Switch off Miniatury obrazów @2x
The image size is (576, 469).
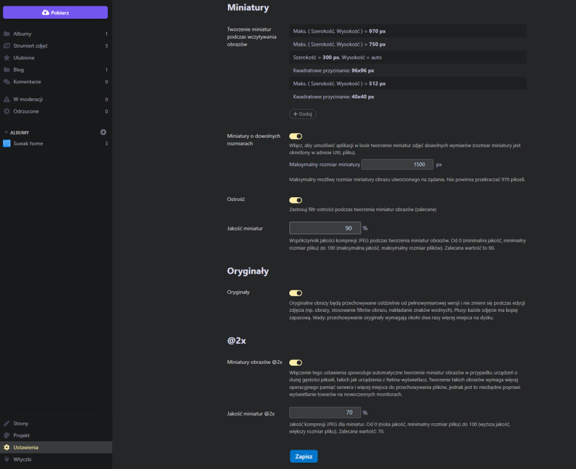[296, 362]
